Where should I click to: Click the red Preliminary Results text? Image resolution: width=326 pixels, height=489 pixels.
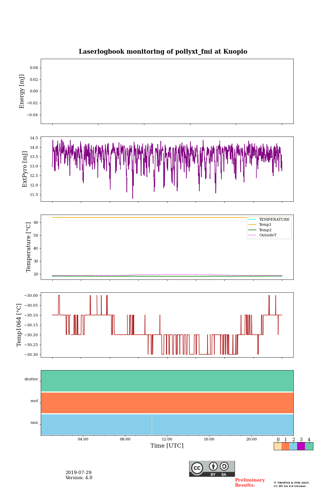point(250,483)
